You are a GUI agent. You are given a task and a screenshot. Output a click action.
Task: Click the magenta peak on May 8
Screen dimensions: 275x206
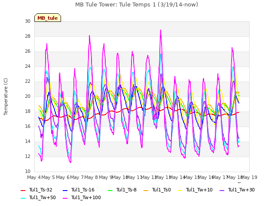pos(89,36)
